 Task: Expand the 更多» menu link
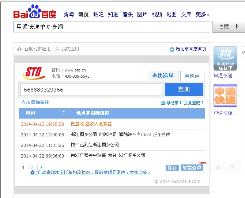202,15
